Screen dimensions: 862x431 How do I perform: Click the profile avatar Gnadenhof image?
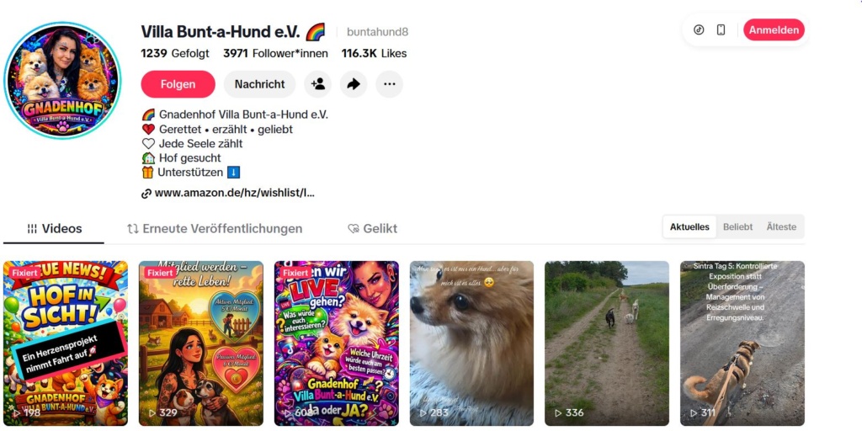click(x=62, y=80)
